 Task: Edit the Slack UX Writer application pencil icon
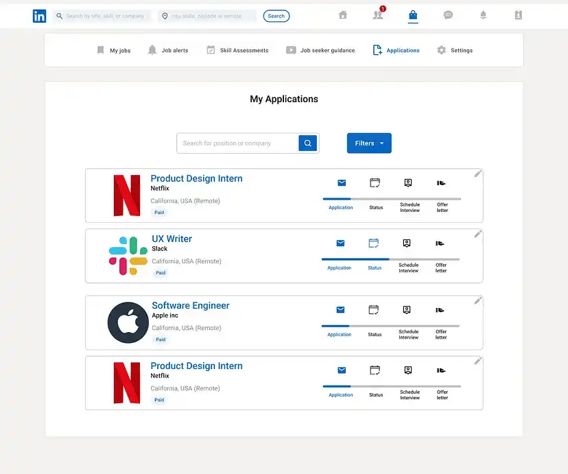[x=478, y=234]
